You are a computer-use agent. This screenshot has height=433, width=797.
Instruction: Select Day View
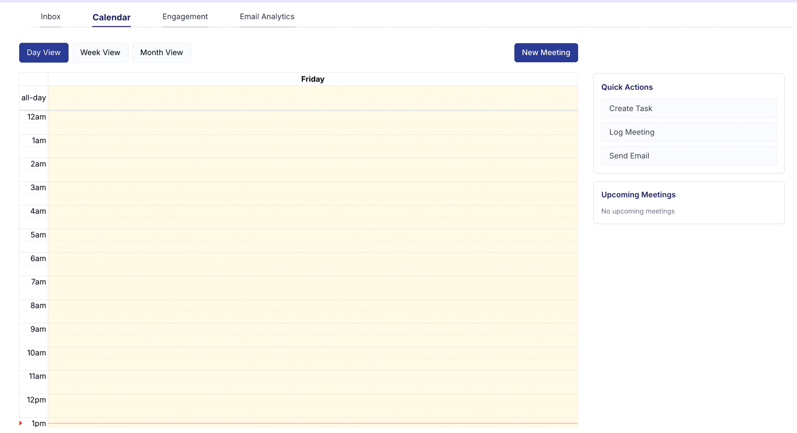tap(44, 52)
